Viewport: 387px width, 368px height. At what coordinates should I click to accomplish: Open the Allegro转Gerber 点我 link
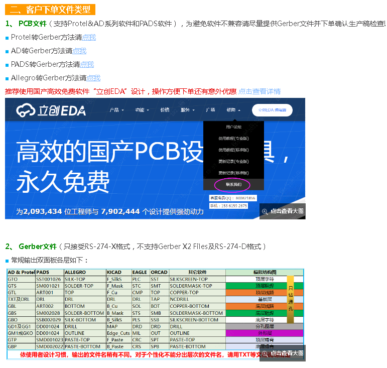(93, 78)
